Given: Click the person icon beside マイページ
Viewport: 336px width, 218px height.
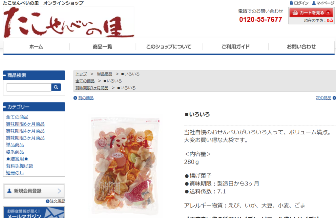Looking at the screenshot, I should tap(314, 3).
